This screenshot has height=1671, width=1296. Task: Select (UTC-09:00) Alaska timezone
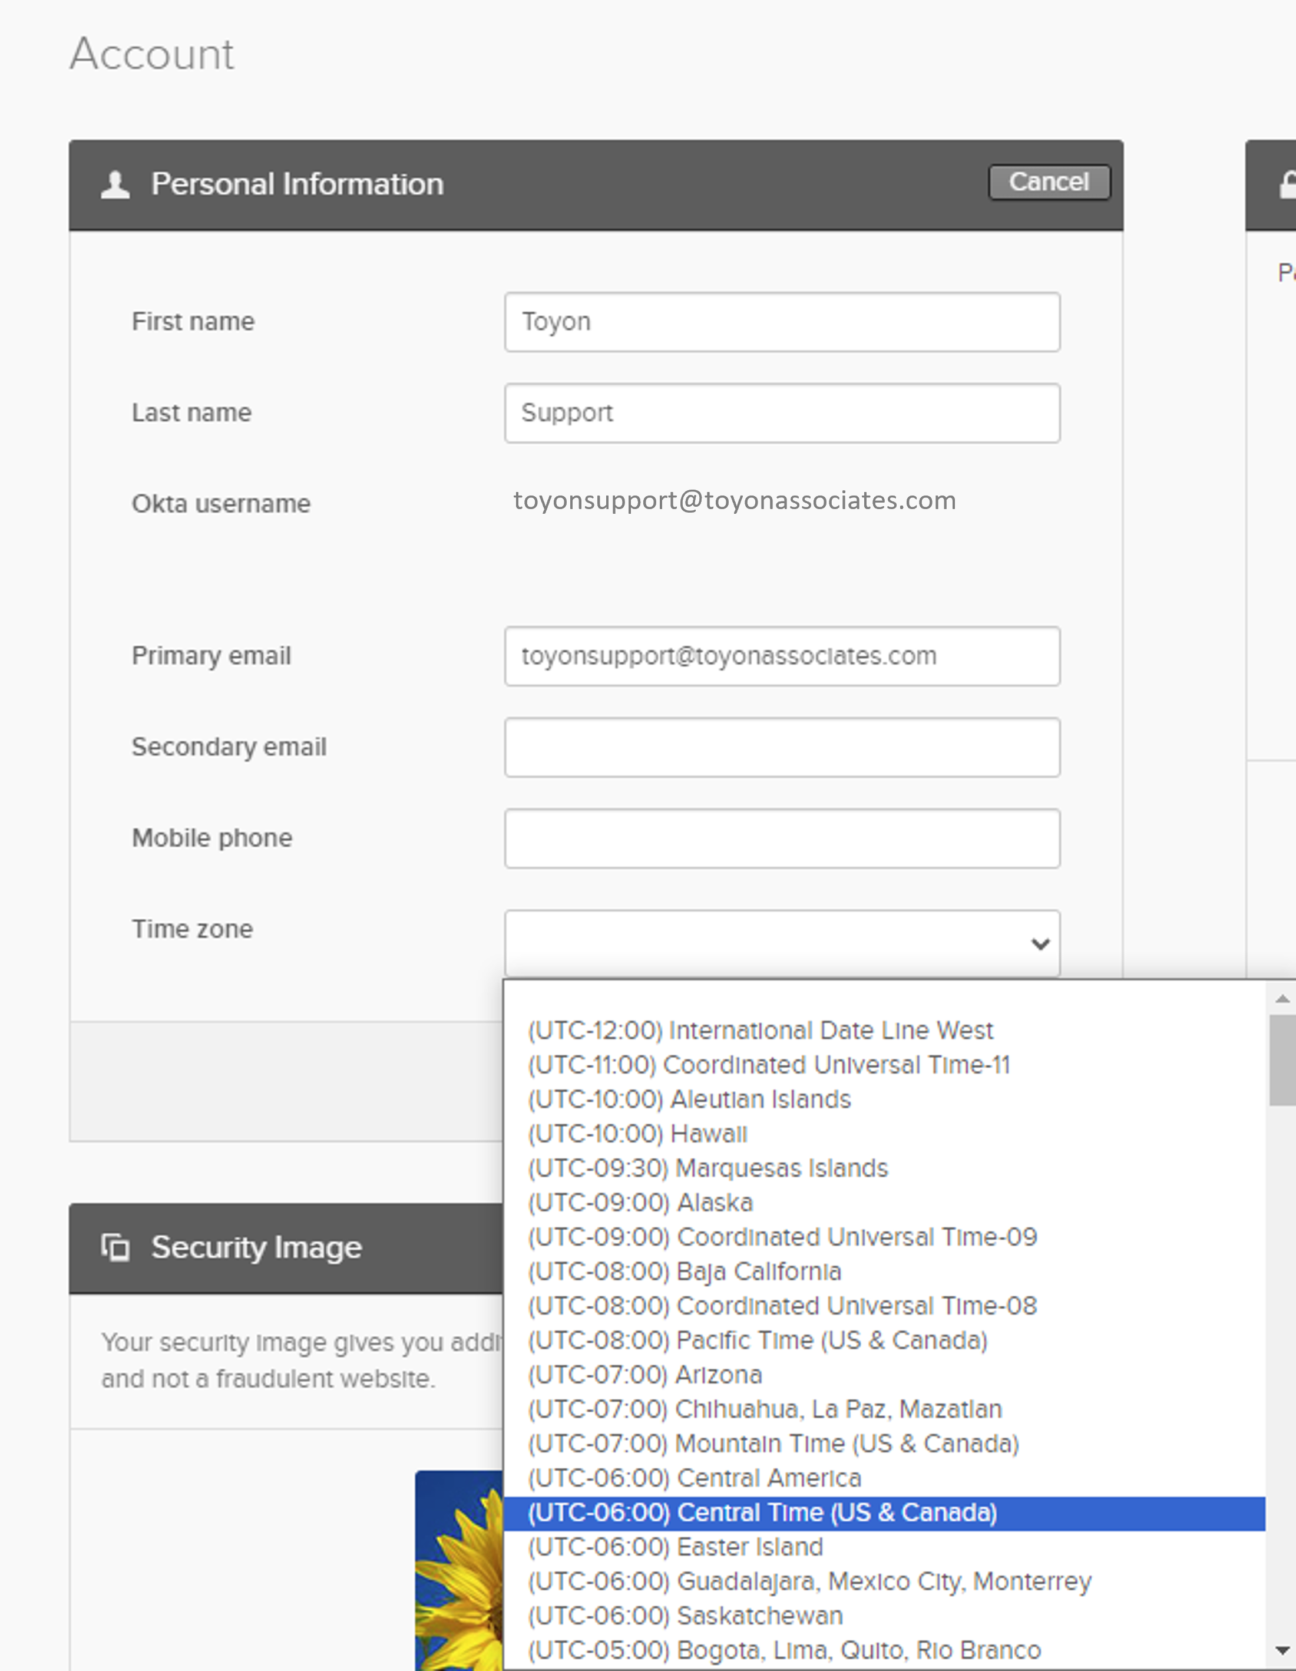tap(640, 1202)
